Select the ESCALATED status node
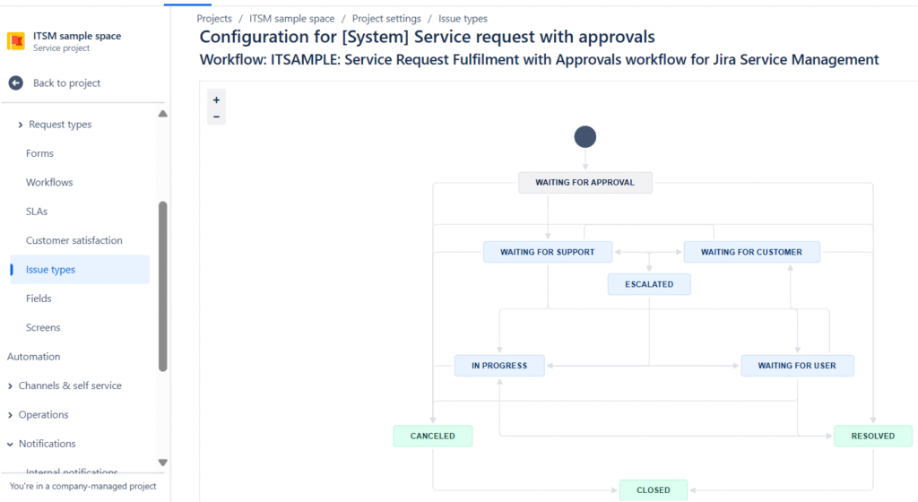Viewport: 918px width, 502px height. (649, 284)
